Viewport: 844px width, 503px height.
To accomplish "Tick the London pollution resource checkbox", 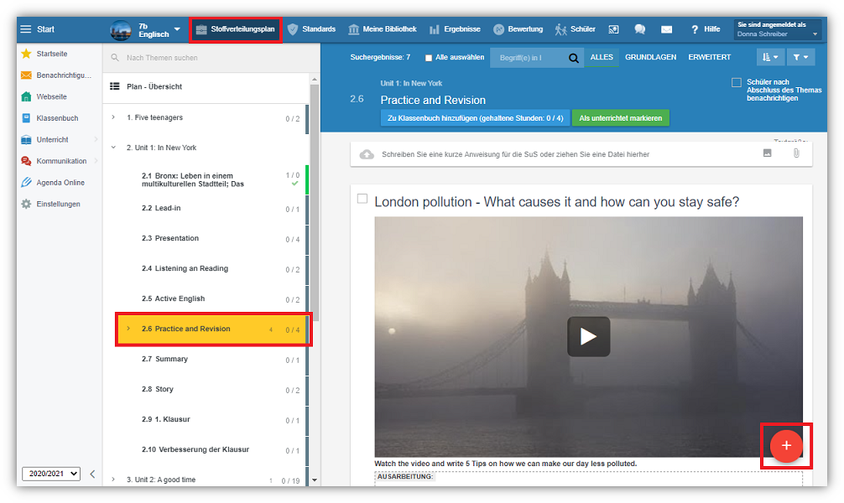I will pos(362,199).
